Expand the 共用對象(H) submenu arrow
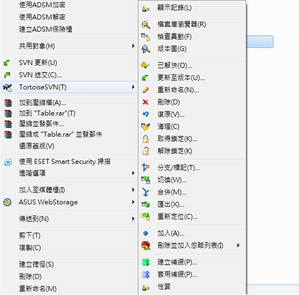The width and height of the screenshot is (299, 295). [x=133, y=46]
